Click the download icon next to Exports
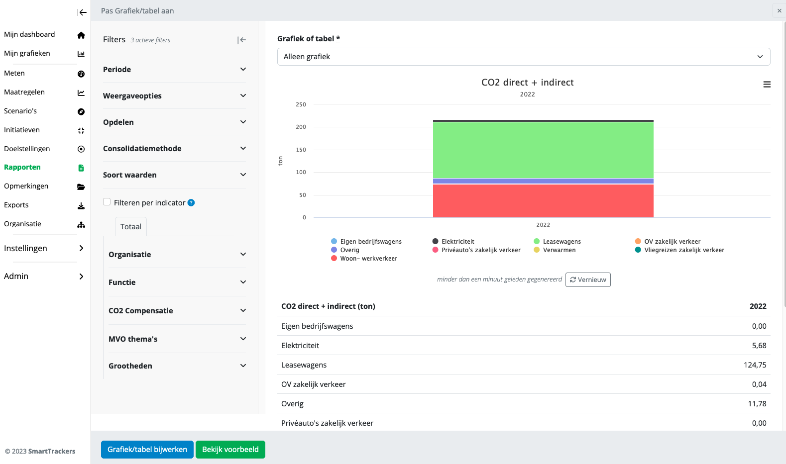Viewport: 786px width, 464px height. (81, 206)
